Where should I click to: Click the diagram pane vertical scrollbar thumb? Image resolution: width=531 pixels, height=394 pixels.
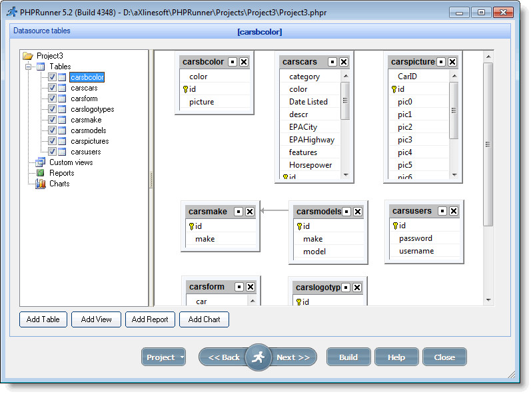[x=488, y=144]
